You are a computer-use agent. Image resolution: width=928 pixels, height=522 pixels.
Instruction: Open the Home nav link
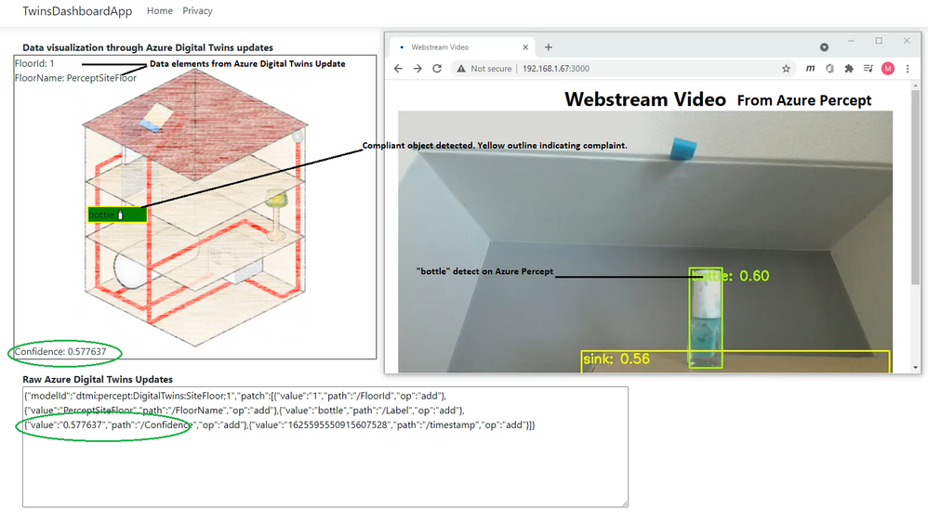pyautogui.click(x=160, y=10)
